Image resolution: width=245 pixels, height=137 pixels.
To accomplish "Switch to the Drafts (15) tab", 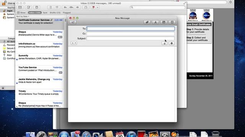I will click(x=55, y=13).
